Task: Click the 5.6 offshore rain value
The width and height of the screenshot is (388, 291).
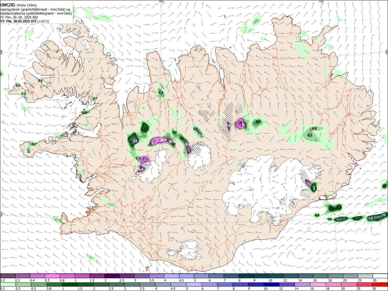Action: tap(381, 216)
